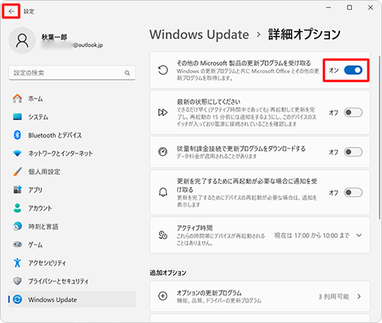Screen dimensions: 382x323
Task: Click the 秋葉一郎 account name
Action: coord(54,37)
